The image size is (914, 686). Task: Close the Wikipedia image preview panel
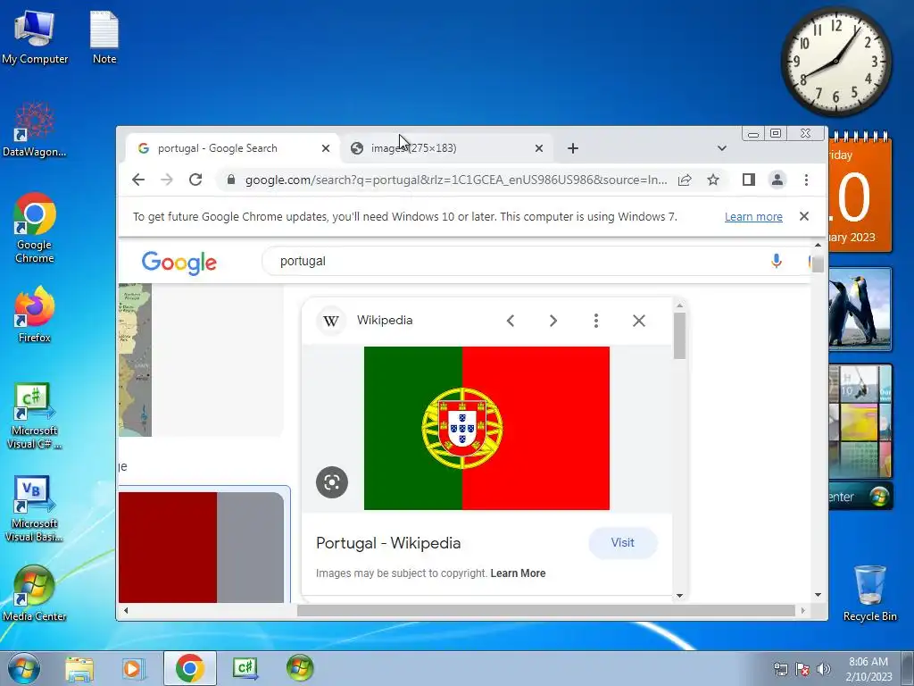click(x=639, y=321)
